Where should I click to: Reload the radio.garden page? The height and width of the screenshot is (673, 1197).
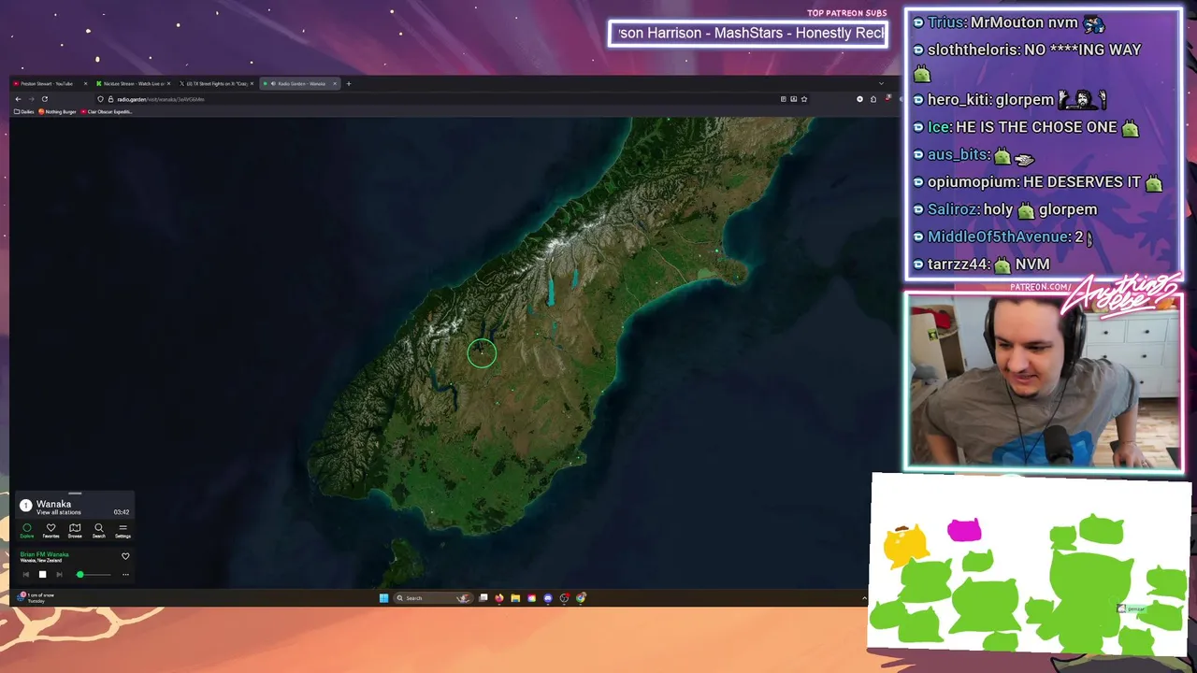coord(45,99)
